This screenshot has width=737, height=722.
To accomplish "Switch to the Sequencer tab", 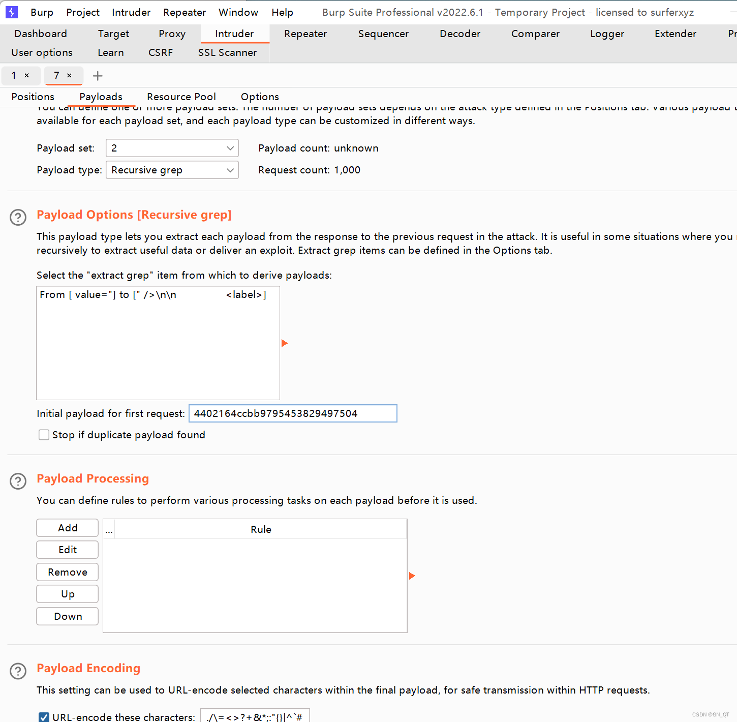I will 383,34.
